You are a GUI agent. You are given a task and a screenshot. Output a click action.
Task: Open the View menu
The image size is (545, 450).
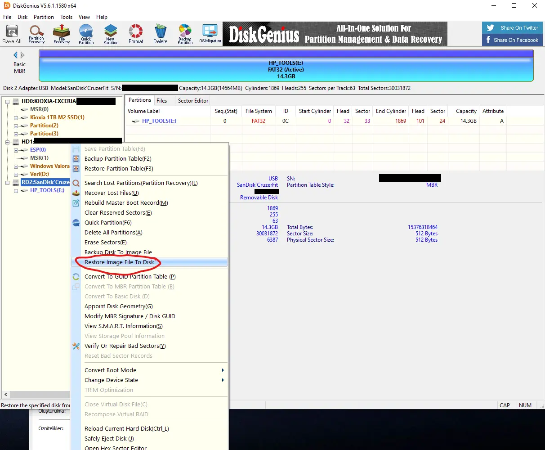[x=84, y=17]
